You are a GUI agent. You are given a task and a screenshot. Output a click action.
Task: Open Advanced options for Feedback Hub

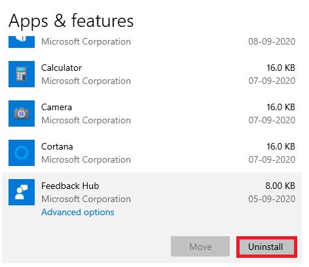78,212
